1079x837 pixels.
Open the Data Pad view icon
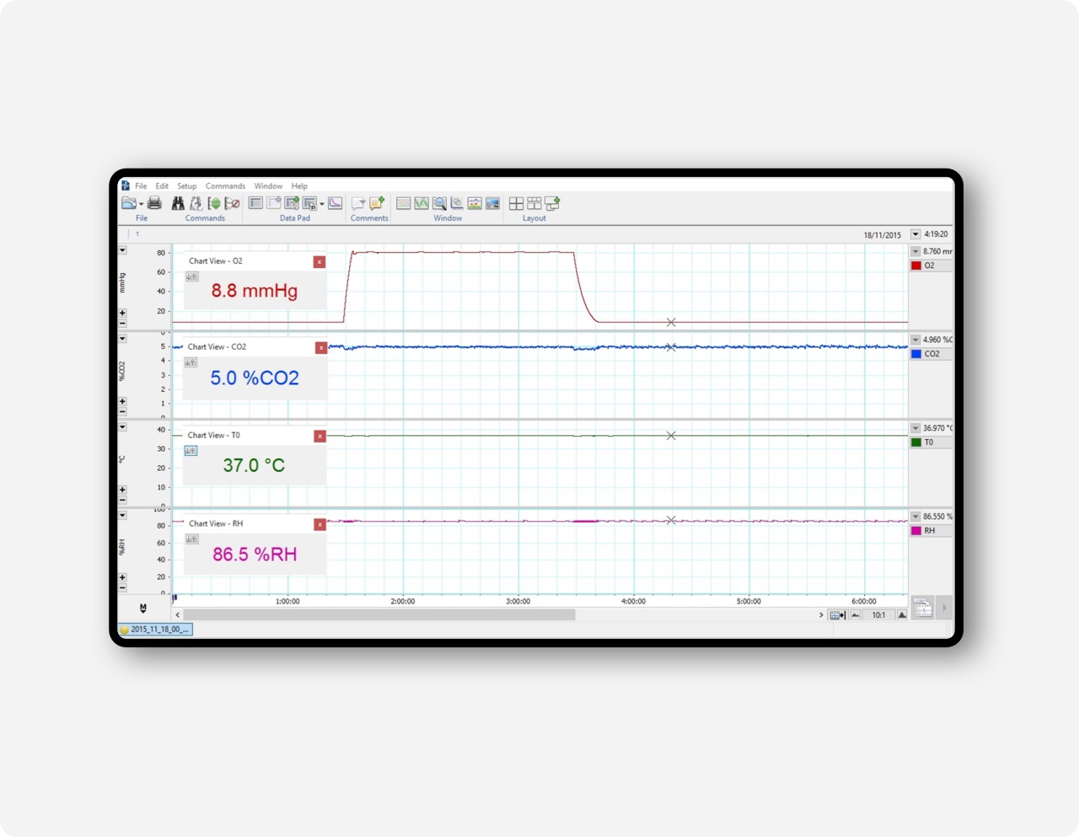255,203
